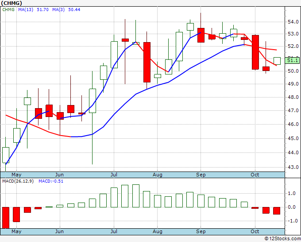Click the MACD(26,12,9) indicator label
The width and height of the screenshot is (301, 242).
[18, 181]
